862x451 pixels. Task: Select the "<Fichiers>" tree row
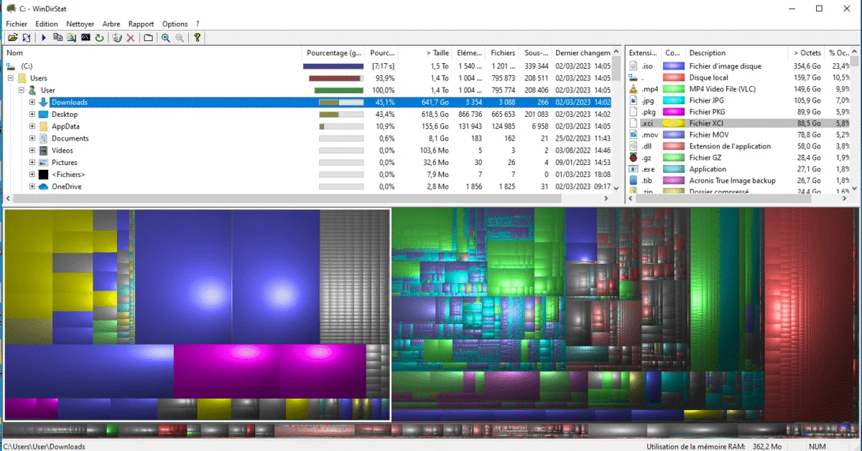pyautogui.click(x=307, y=174)
